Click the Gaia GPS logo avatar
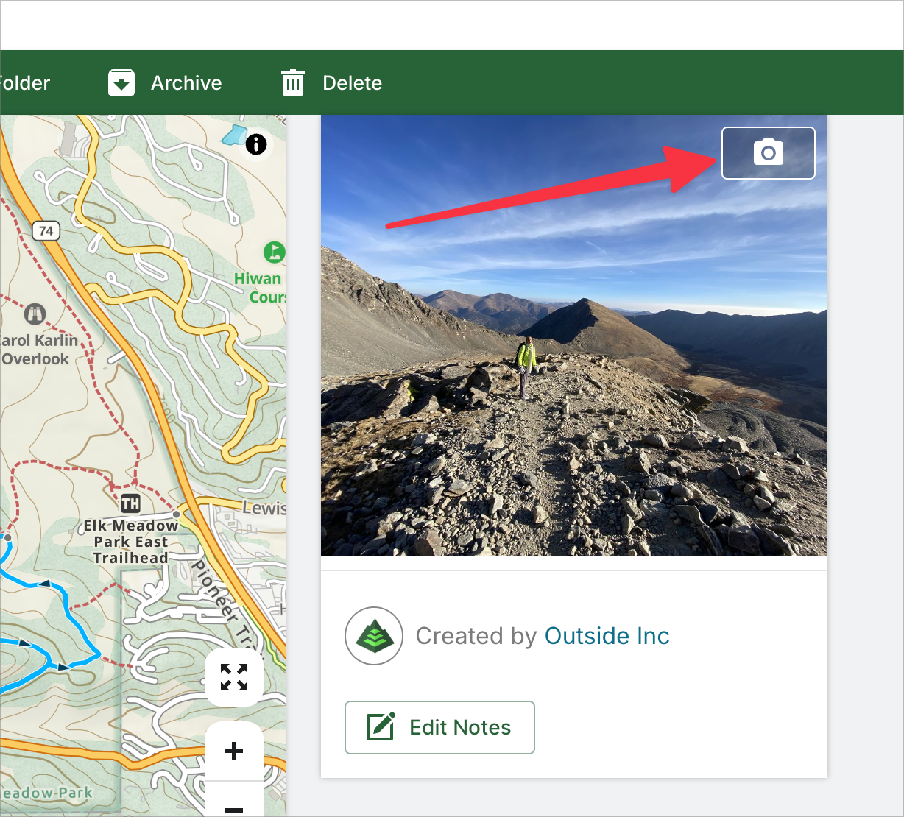 click(x=374, y=636)
